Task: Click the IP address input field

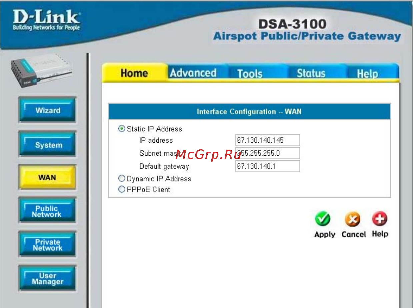Action: [x=267, y=140]
